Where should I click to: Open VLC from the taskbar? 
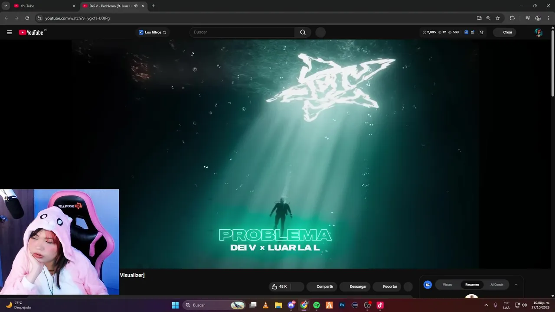(x=266, y=305)
